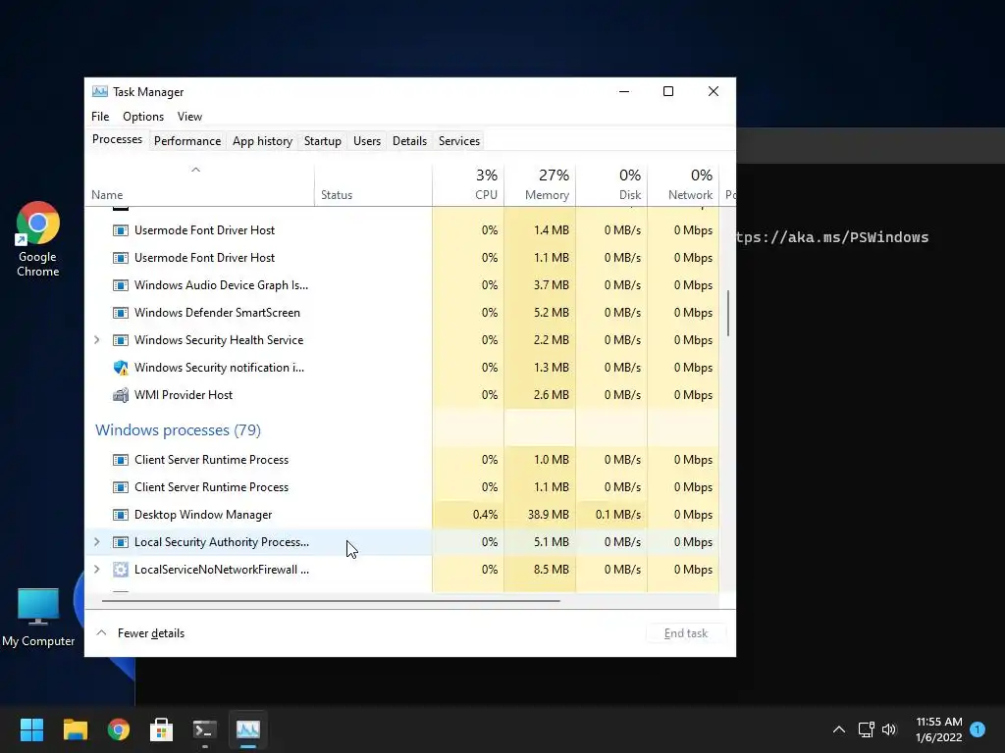Click the 8.5 MB memory value
Viewport: 1005px width, 753px height.
point(552,570)
